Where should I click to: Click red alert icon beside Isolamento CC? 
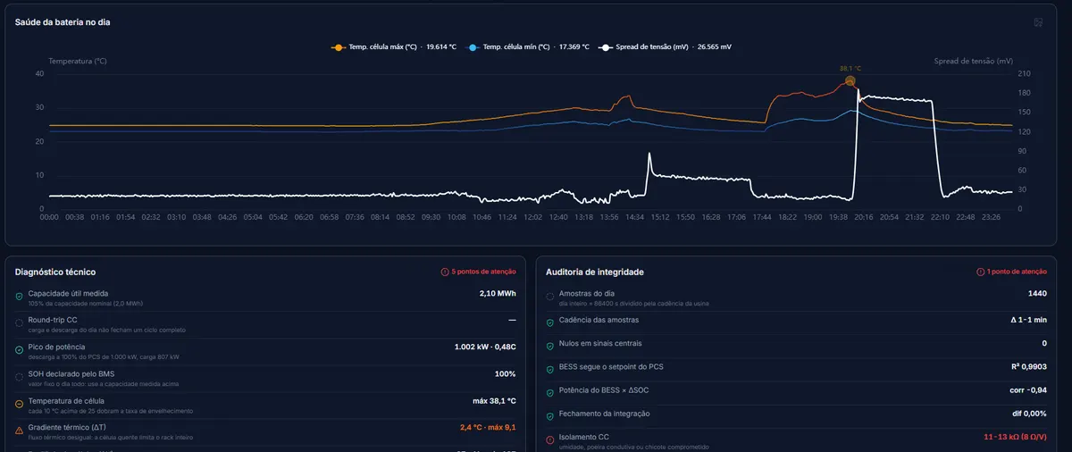pos(550,440)
